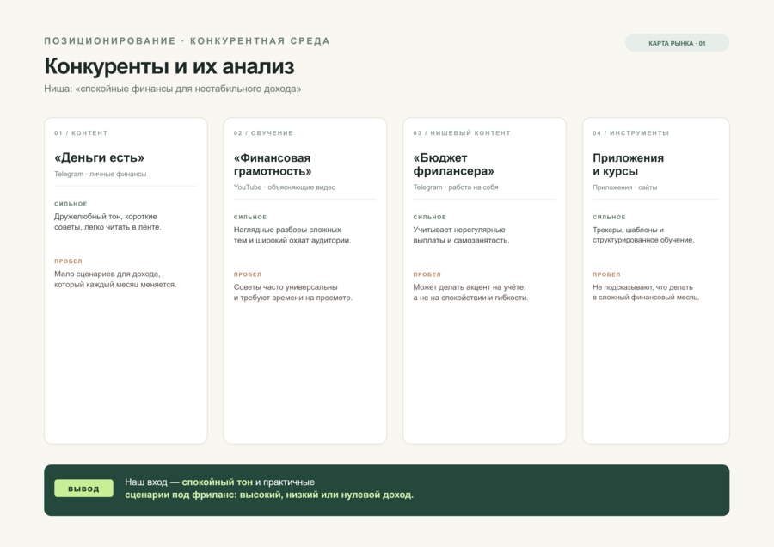
Task: Click the «КАРТА РЫНКА · 01» badge
Action: coord(677,43)
